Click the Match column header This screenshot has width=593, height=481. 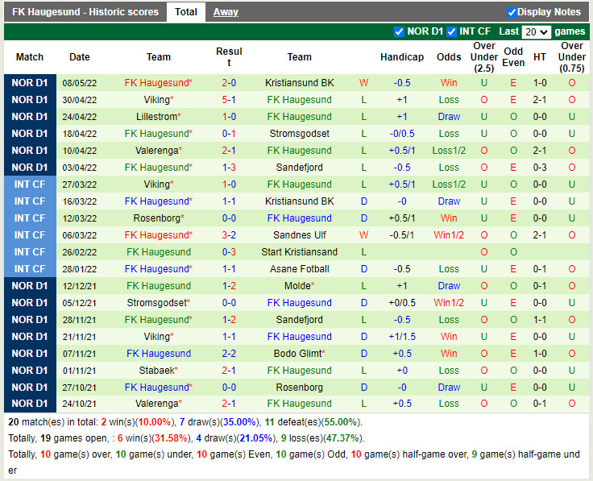click(30, 57)
